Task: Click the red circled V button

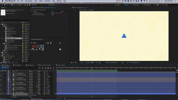Action: (36, 46)
